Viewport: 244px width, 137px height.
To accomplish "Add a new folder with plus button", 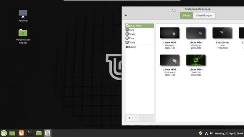I will click(x=129, y=118).
